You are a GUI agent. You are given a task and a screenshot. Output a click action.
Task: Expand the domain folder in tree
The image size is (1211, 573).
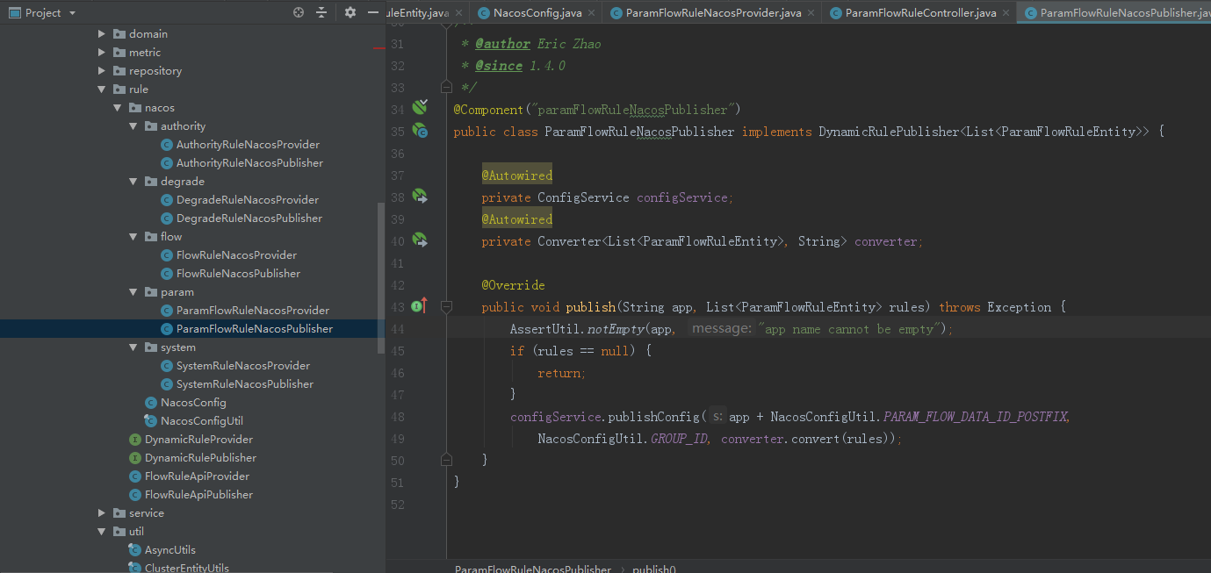tap(102, 34)
